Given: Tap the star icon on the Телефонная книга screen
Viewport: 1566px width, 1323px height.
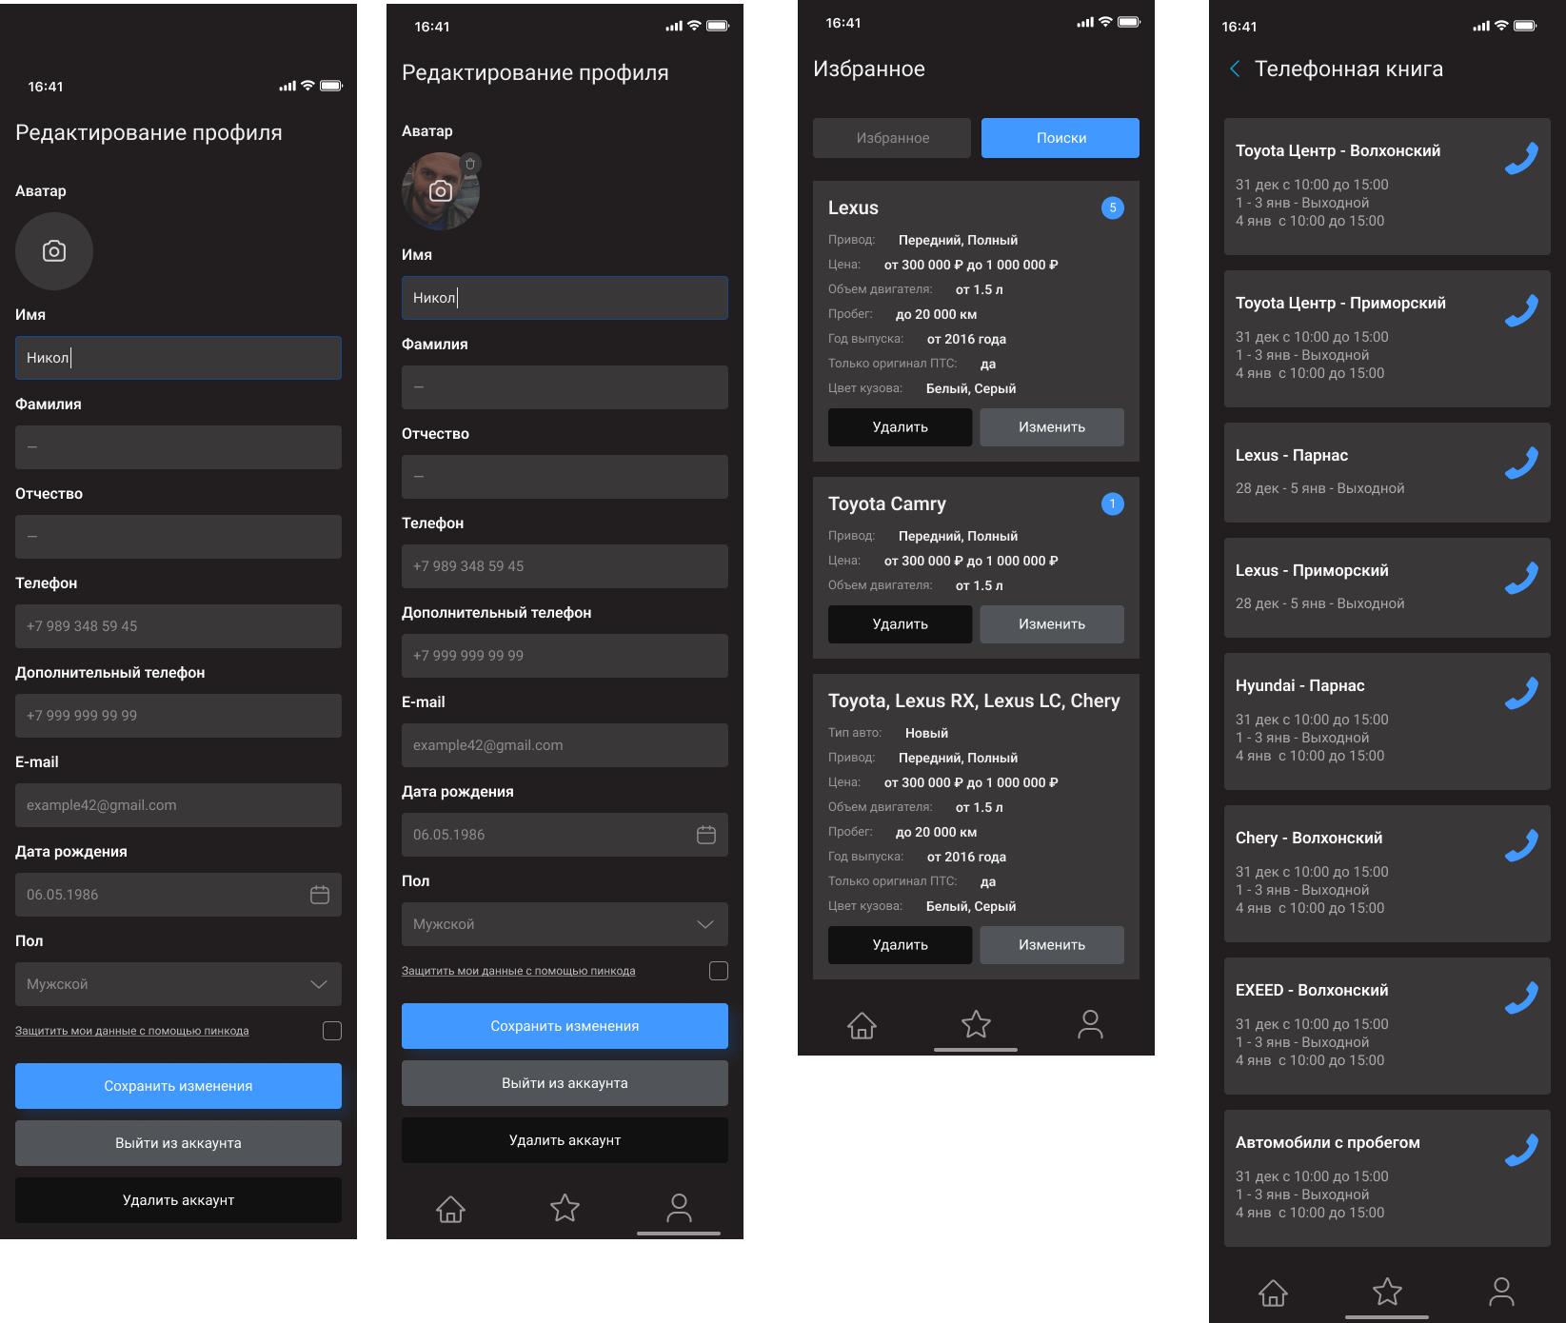Looking at the screenshot, I should point(1387,1292).
